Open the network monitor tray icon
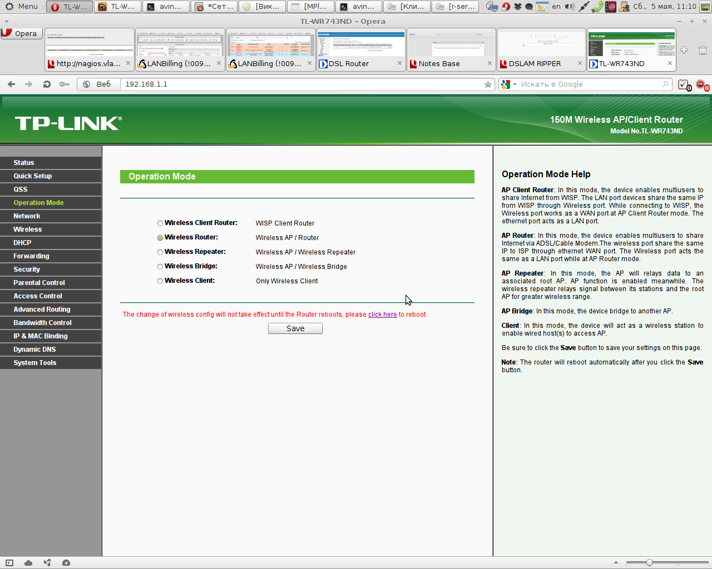This screenshot has height=569, width=712. pyautogui.click(x=491, y=7)
